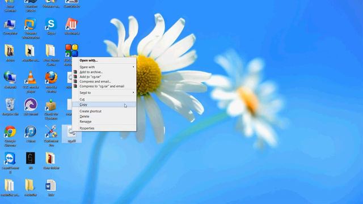Select the black icon with white digit

(30, 158)
